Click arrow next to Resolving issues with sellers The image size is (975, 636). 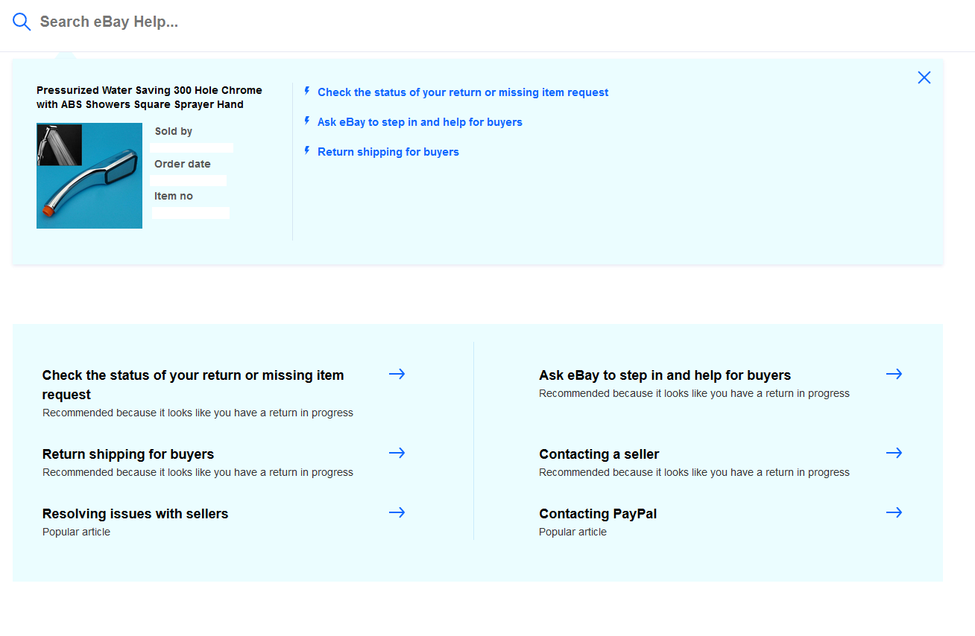point(397,512)
